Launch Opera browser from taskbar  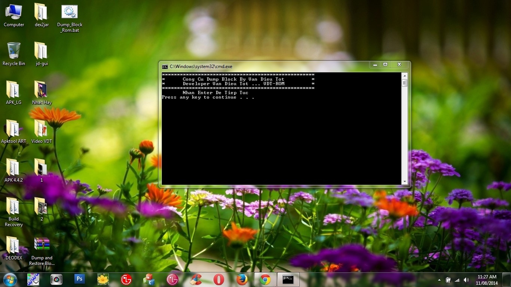(x=219, y=279)
